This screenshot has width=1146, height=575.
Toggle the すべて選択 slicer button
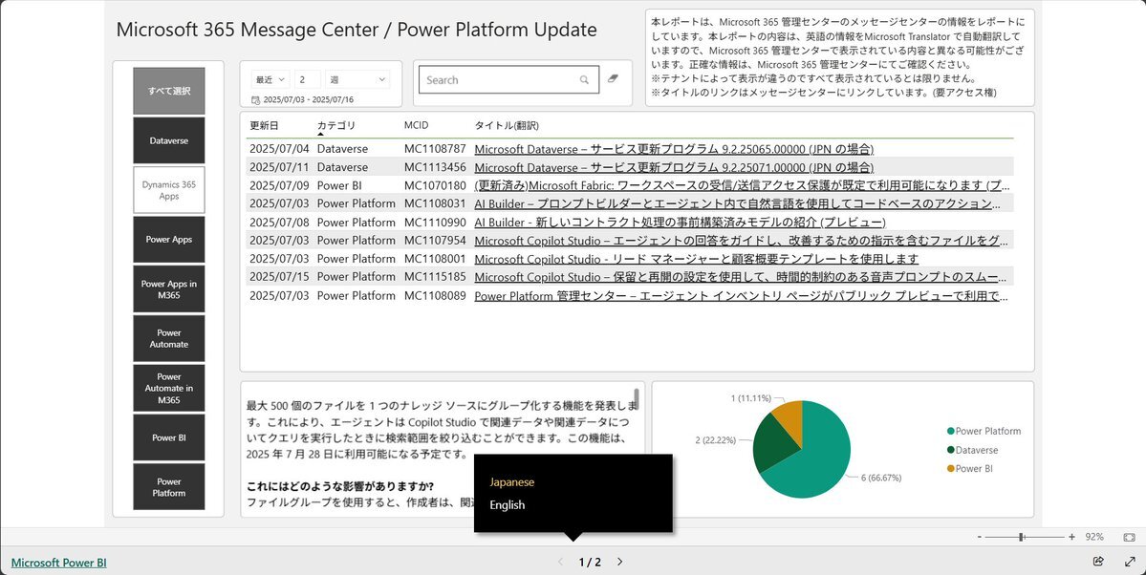coord(169,92)
